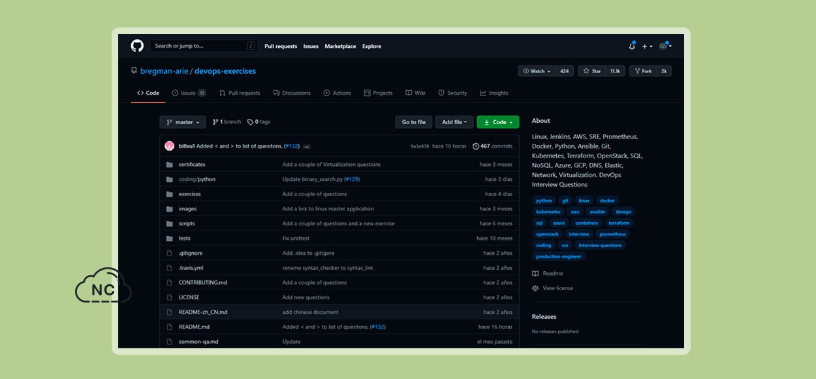Open the scripts folder

187,223
